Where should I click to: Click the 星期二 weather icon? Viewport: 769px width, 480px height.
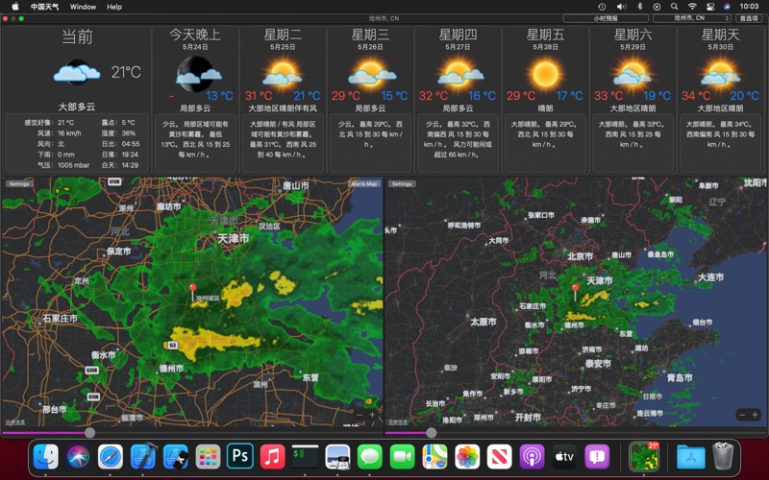(x=283, y=73)
